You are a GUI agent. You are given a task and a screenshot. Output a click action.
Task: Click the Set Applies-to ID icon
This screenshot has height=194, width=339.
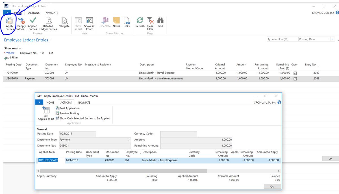point(46,114)
